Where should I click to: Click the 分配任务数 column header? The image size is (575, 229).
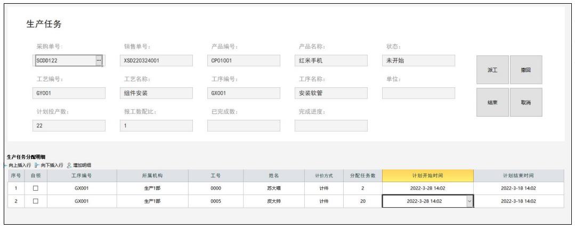pos(363,176)
